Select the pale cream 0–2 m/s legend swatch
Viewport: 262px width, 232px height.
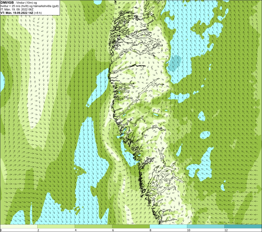pos(19,226)
